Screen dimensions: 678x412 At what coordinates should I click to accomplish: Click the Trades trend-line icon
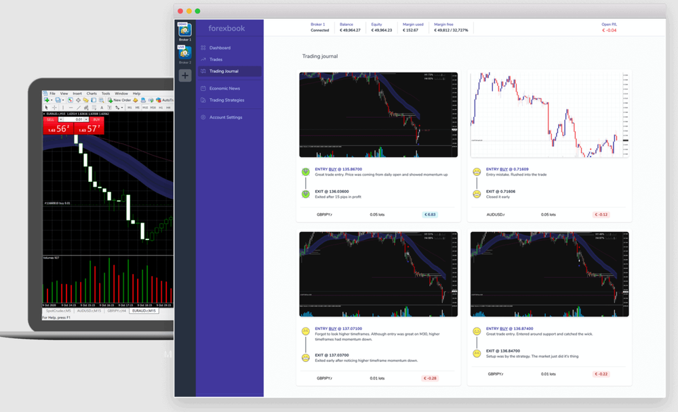pyautogui.click(x=203, y=60)
